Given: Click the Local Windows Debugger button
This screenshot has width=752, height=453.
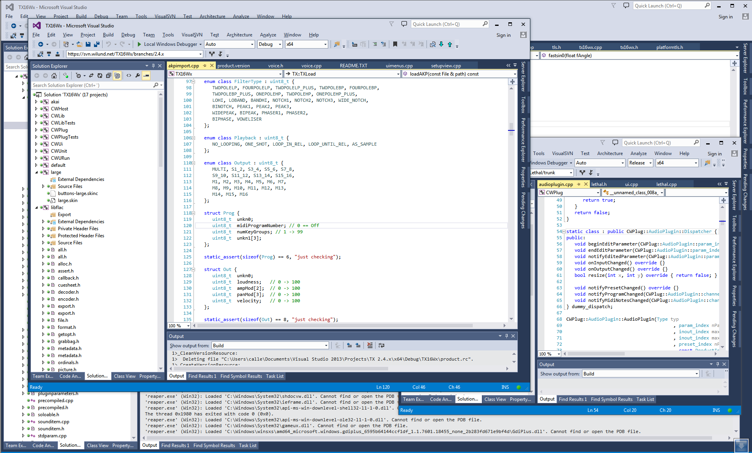Looking at the screenshot, I should (170, 44).
